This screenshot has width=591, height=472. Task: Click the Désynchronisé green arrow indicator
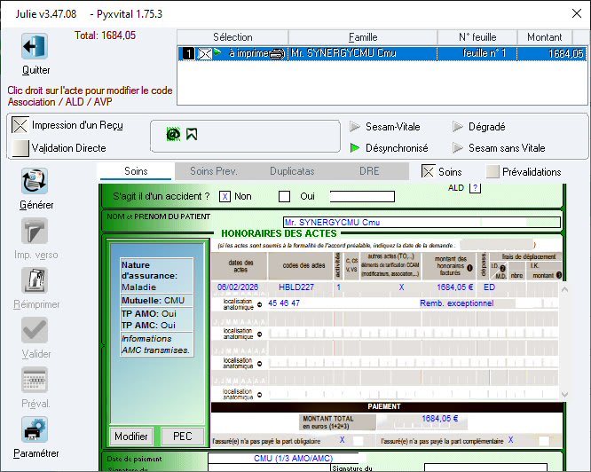coord(356,148)
